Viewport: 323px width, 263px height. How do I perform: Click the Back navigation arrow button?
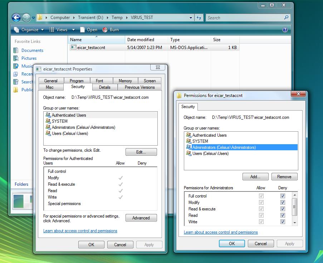16,18
